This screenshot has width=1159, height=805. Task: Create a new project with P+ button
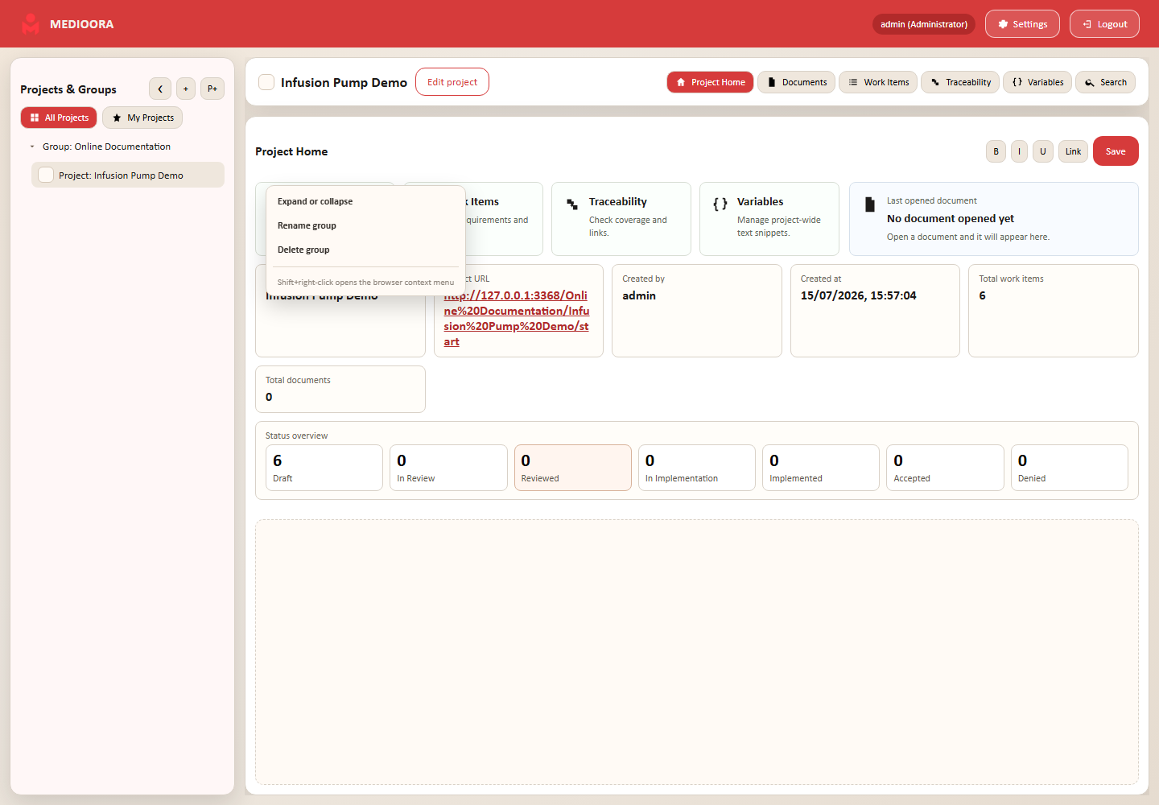212,89
